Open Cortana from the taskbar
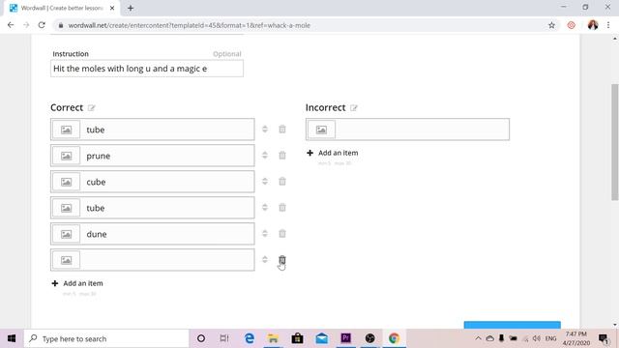Screen dimensions: 619x348 (x=201, y=338)
